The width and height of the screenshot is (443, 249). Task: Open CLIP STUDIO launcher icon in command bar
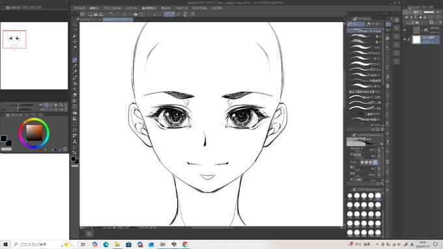[x=82, y=14]
